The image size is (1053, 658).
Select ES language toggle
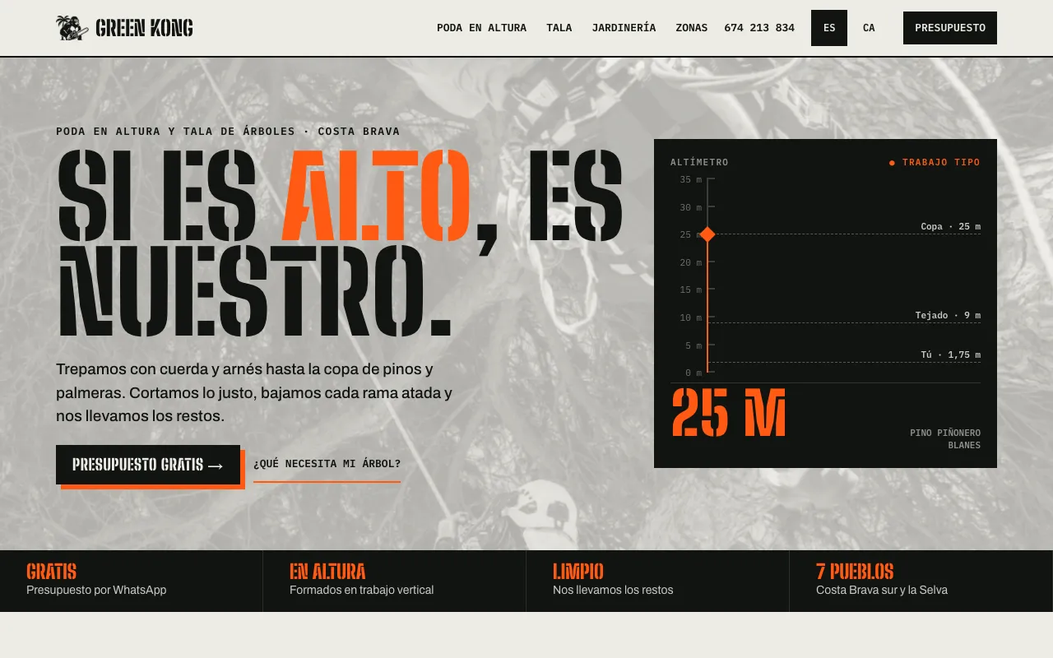pyautogui.click(x=829, y=28)
